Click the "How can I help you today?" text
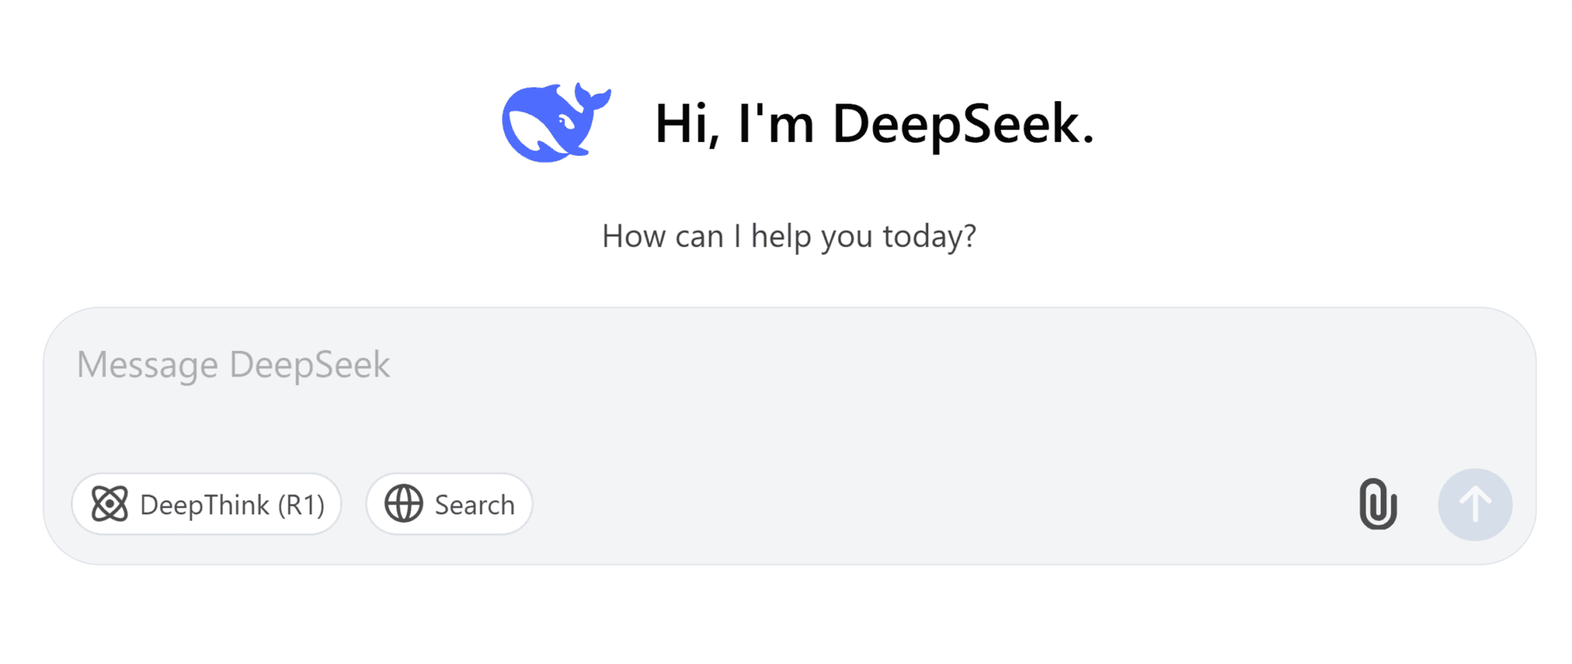Screen dimensions: 1572x664 pyautogui.click(x=789, y=236)
